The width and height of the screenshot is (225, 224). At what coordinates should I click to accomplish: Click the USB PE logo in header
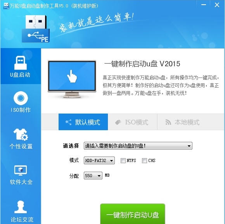pos(36,29)
